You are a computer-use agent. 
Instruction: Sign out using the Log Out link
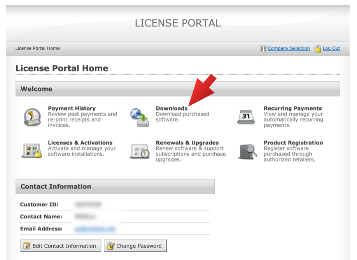pos(331,48)
